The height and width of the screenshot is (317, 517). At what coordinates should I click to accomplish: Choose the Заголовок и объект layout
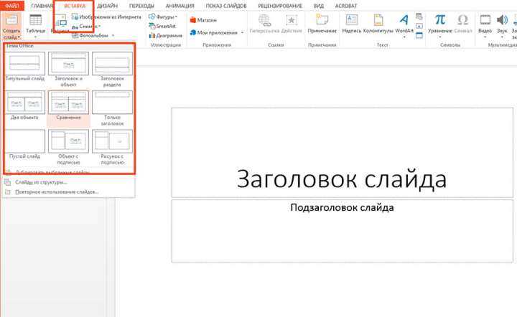pyautogui.click(x=68, y=70)
